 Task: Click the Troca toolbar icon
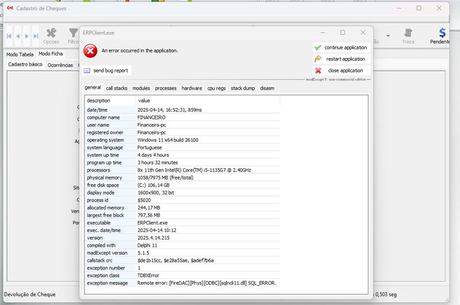coord(408,33)
